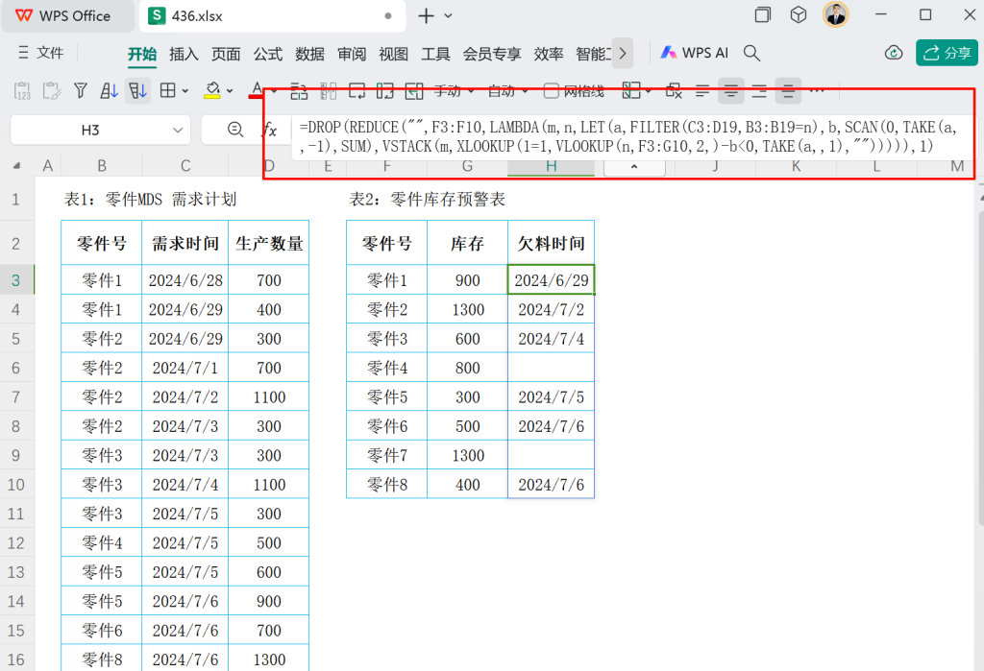Image resolution: width=984 pixels, height=671 pixels.
Task: Click the 欠料时间 header cell
Action: tap(551, 243)
